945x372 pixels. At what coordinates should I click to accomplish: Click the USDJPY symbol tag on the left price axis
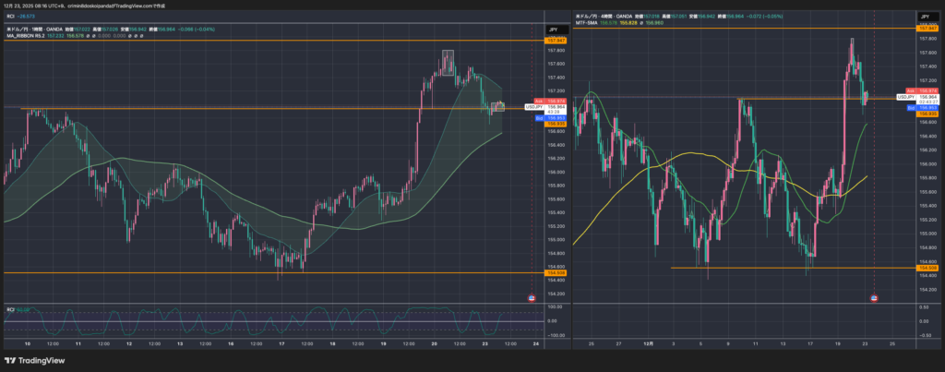tap(532, 107)
